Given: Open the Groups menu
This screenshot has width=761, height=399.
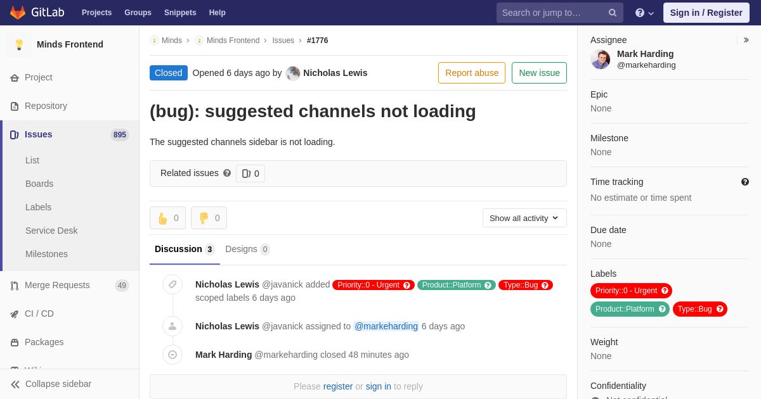Looking at the screenshot, I should (138, 13).
